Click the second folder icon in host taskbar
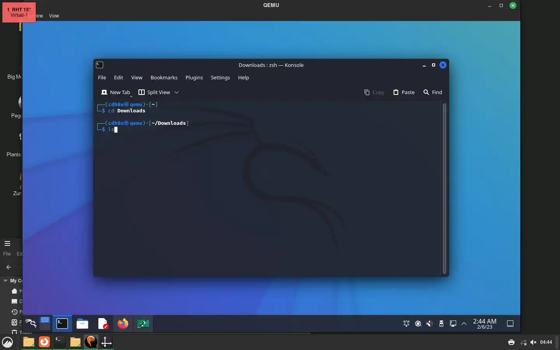Image resolution: width=560 pixels, height=350 pixels. tap(75, 342)
